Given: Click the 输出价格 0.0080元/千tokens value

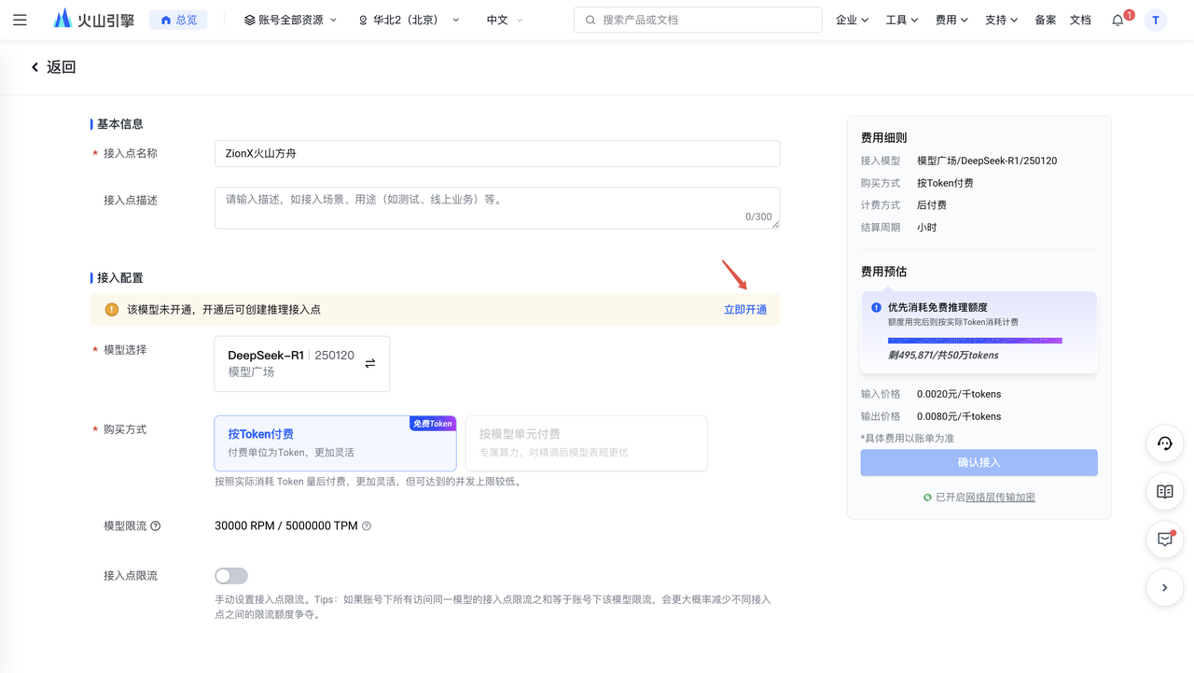Looking at the screenshot, I should click(959, 416).
